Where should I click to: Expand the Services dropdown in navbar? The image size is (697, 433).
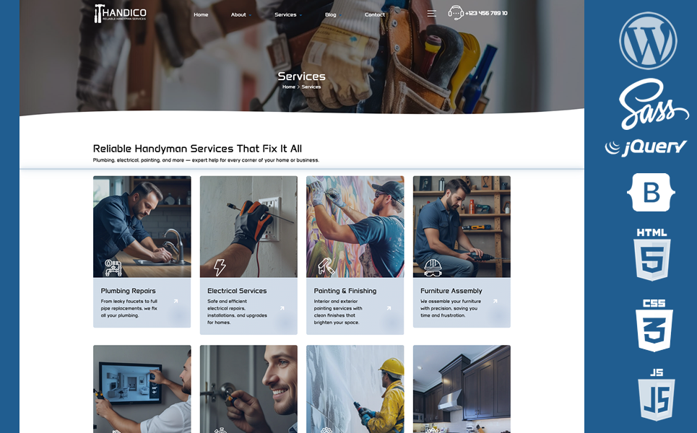287,14
